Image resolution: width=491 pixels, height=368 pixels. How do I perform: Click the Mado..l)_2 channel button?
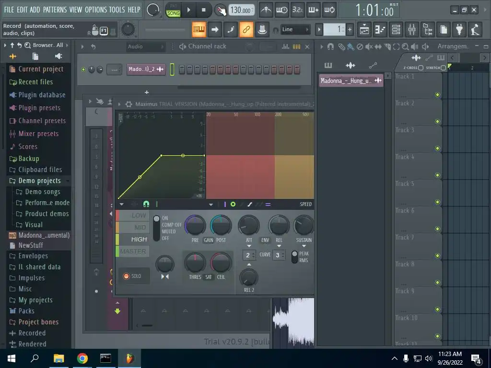click(146, 69)
